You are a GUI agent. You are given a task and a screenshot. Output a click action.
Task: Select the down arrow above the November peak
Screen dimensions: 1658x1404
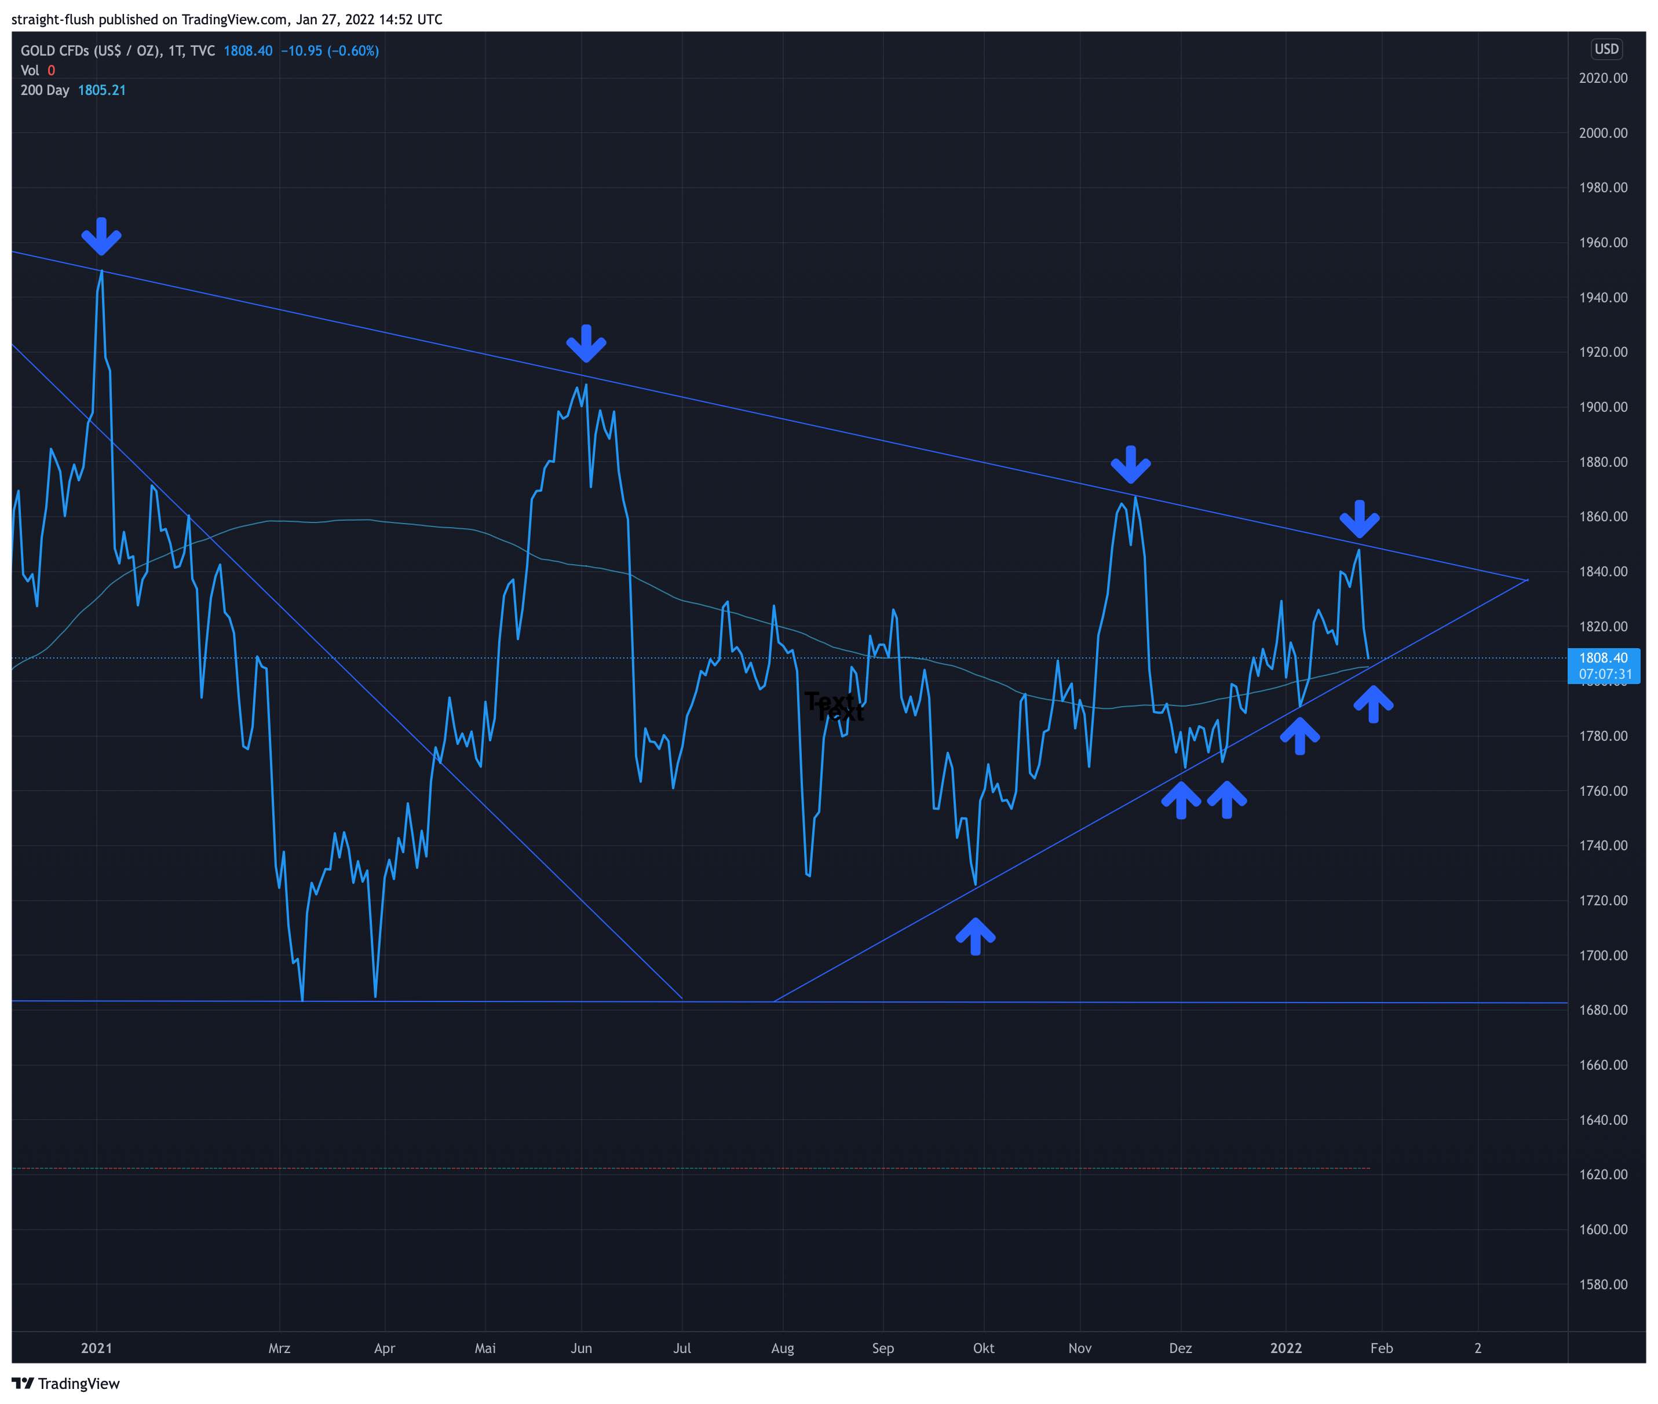pyautogui.click(x=1130, y=465)
